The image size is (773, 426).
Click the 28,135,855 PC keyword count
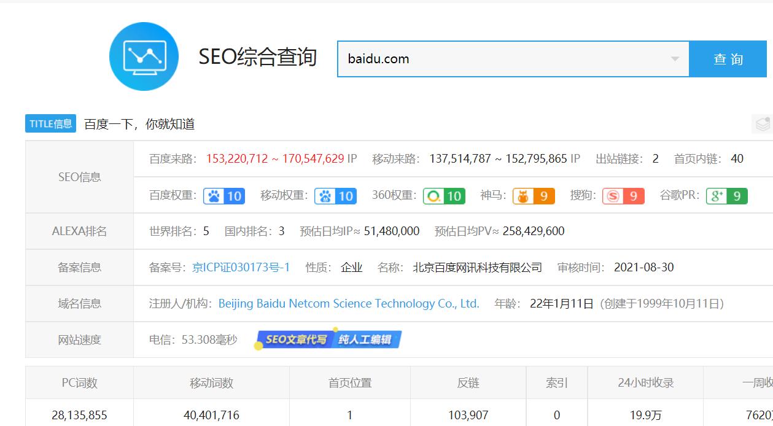(78, 415)
